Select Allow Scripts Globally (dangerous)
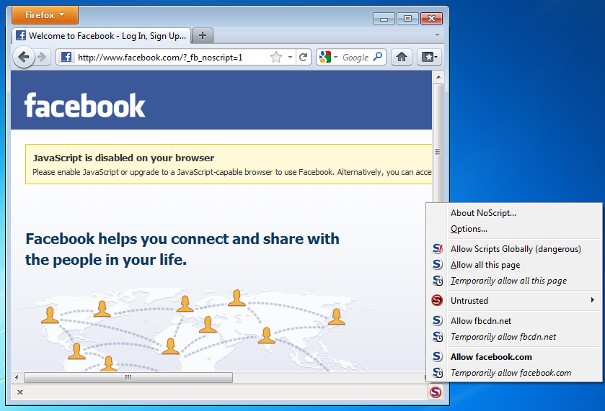Image resolution: width=605 pixels, height=411 pixels. point(516,249)
